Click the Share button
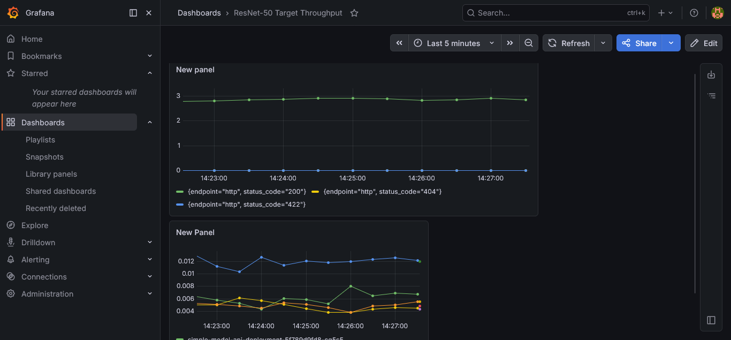The image size is (731, 340). coord(639,43)
